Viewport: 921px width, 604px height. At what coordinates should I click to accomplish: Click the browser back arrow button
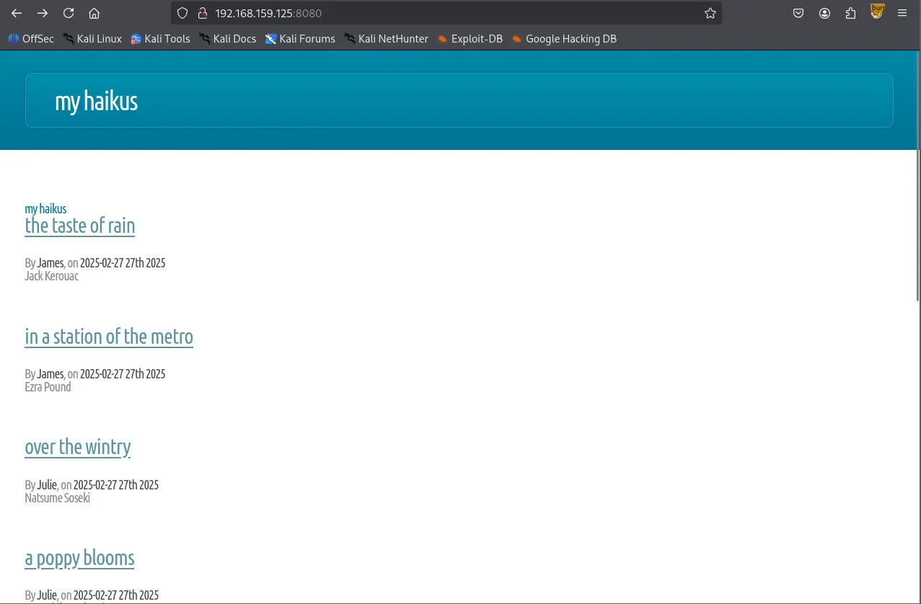click(x=17, y=13)
